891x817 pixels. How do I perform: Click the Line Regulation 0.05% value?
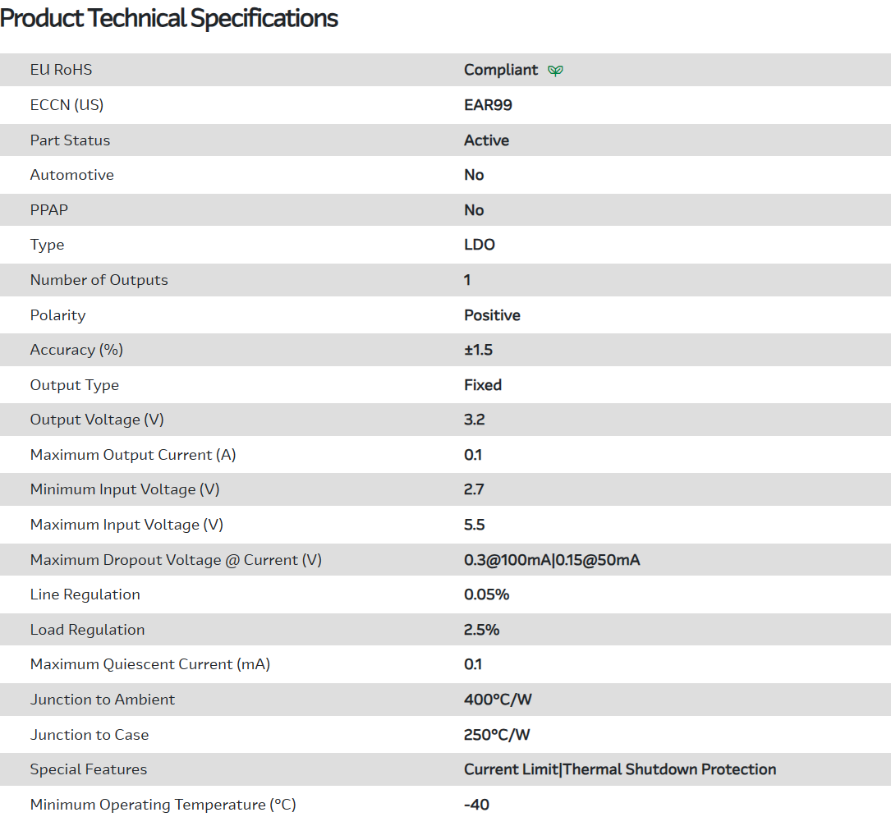(486, 594)
